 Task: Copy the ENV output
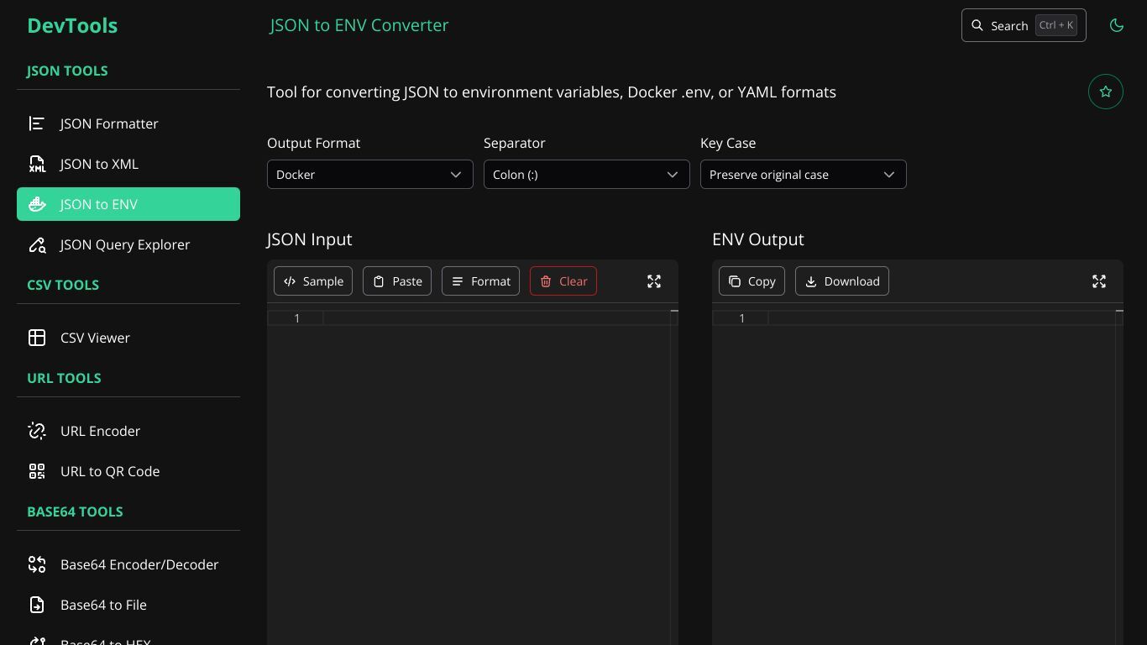click(x=752, y=281)
